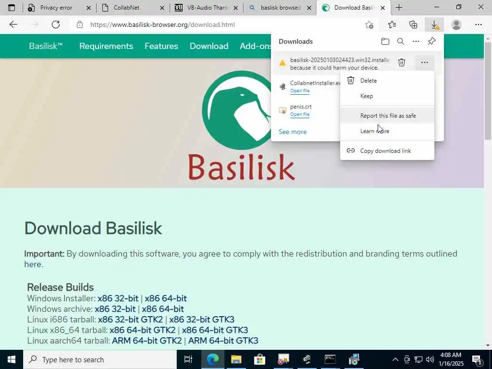The height and width of the screenshot is (369, 492).
Task: Open Downloads panel more options
Action: (416, 41)
